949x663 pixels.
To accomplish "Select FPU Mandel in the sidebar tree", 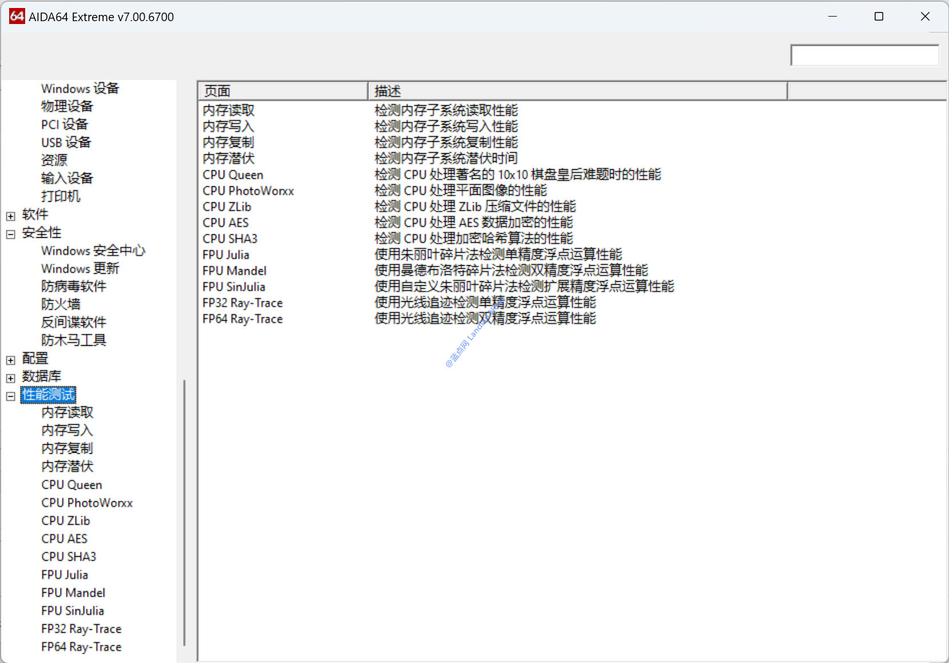I will pos(73,593).
